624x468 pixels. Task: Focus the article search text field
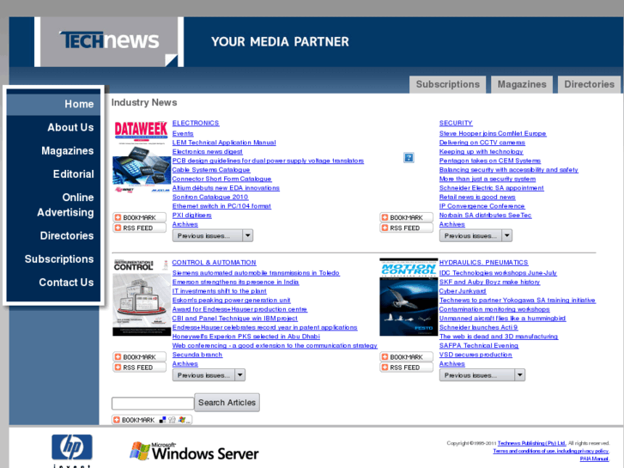coord(153,403)
